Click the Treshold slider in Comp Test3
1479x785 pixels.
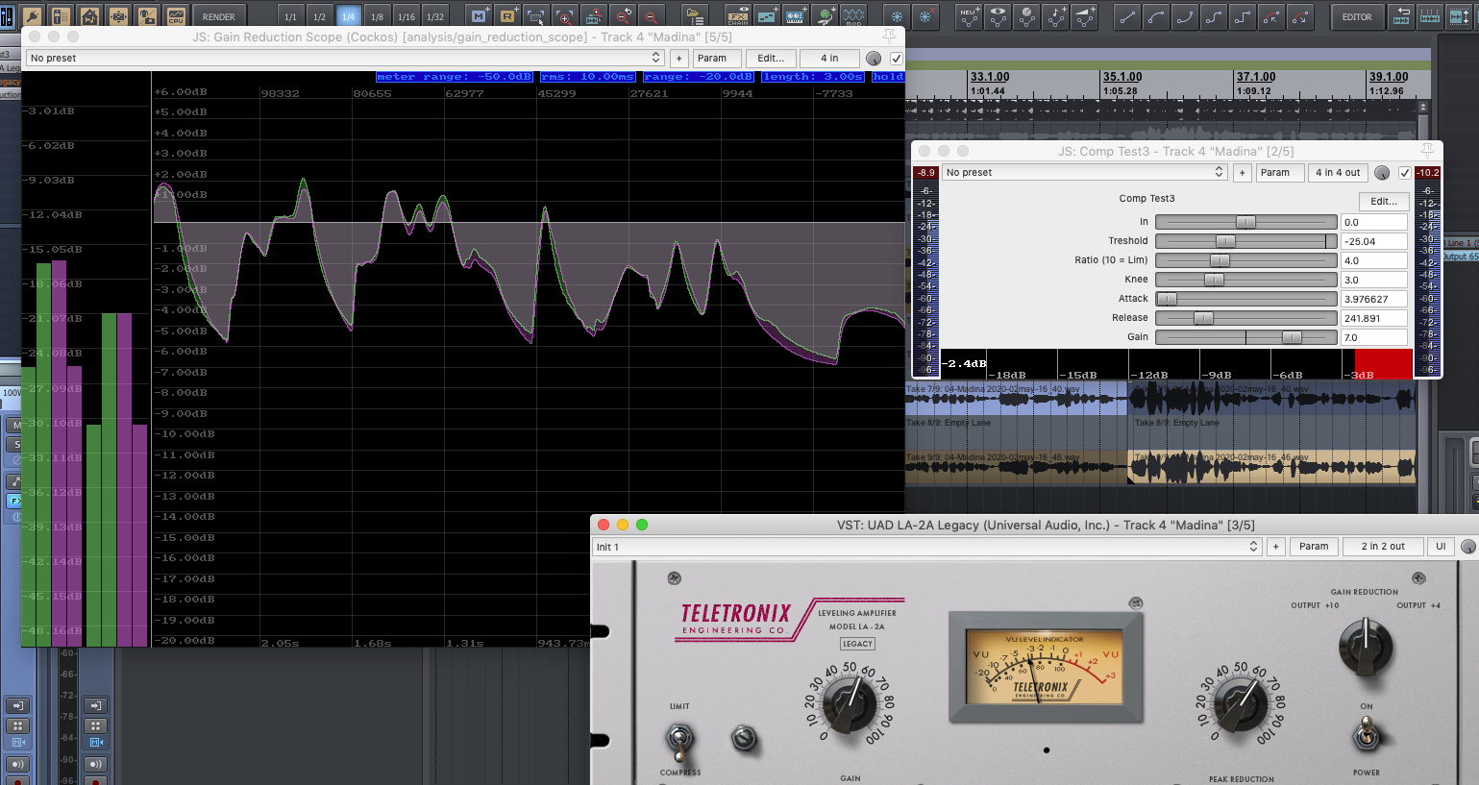point(1245,241)
